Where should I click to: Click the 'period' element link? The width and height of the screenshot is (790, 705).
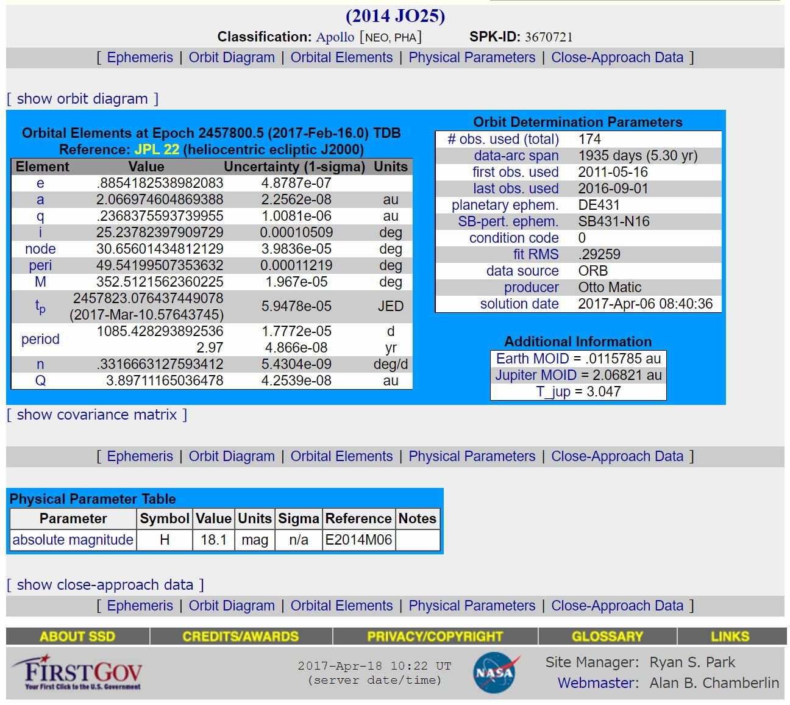coord(40,339)
